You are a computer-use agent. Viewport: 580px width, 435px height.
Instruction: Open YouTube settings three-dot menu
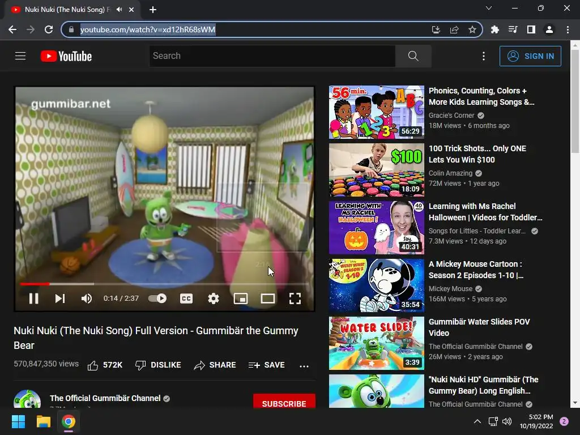coord(484,56)
